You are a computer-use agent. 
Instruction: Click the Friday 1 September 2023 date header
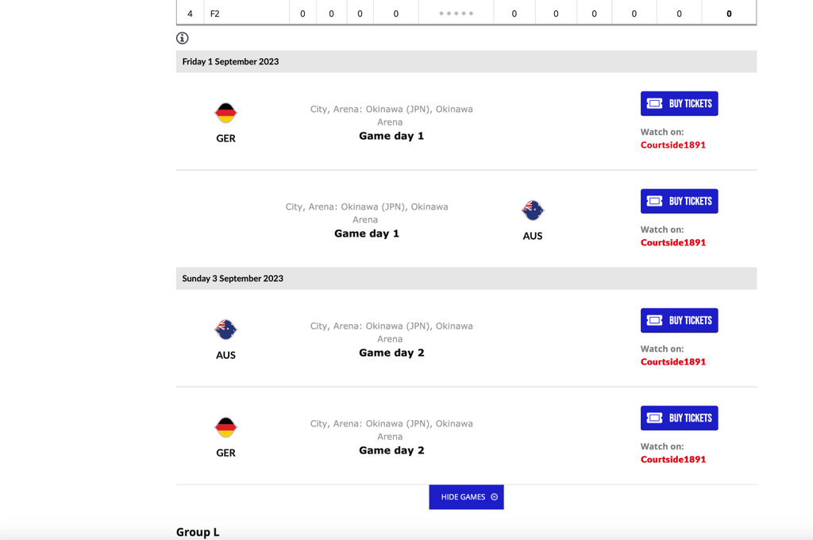230,62
